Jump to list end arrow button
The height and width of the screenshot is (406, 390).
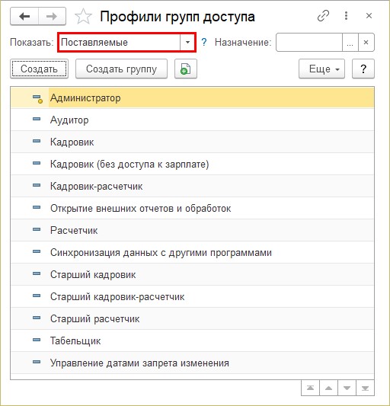[365, 388]
